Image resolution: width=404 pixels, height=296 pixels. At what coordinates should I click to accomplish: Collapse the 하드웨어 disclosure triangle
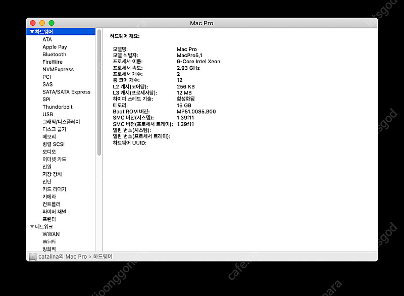click(32, 32)
